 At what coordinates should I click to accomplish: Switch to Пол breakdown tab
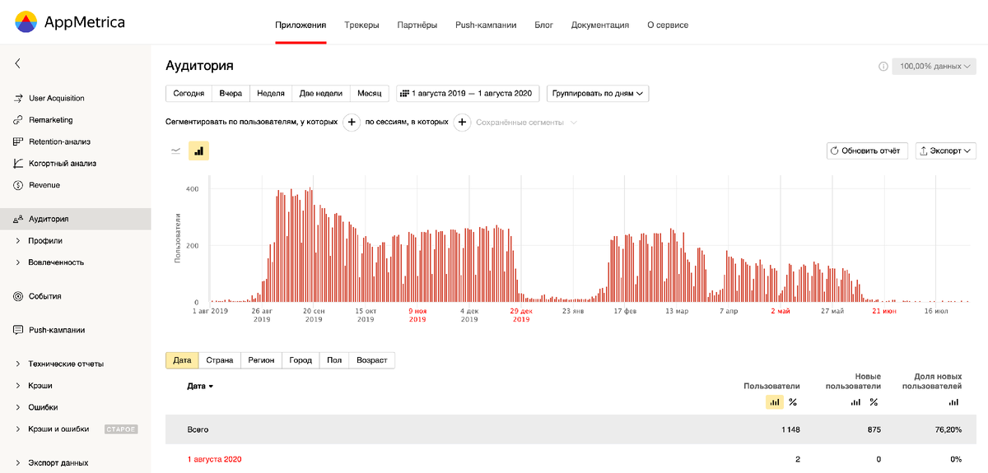coord(334,360)
